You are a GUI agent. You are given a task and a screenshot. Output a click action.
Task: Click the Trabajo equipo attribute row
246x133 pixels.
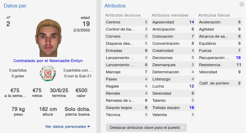pyautogui.click(x=173, y=108)
